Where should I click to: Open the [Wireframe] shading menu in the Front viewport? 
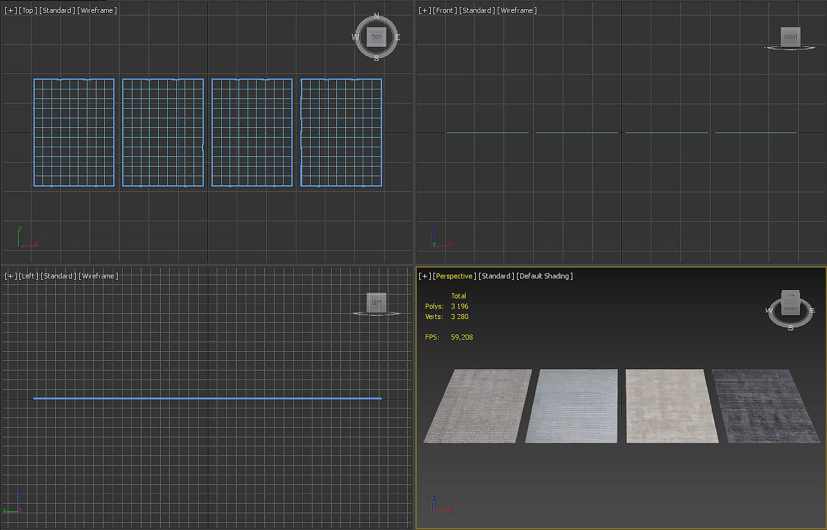516,10
